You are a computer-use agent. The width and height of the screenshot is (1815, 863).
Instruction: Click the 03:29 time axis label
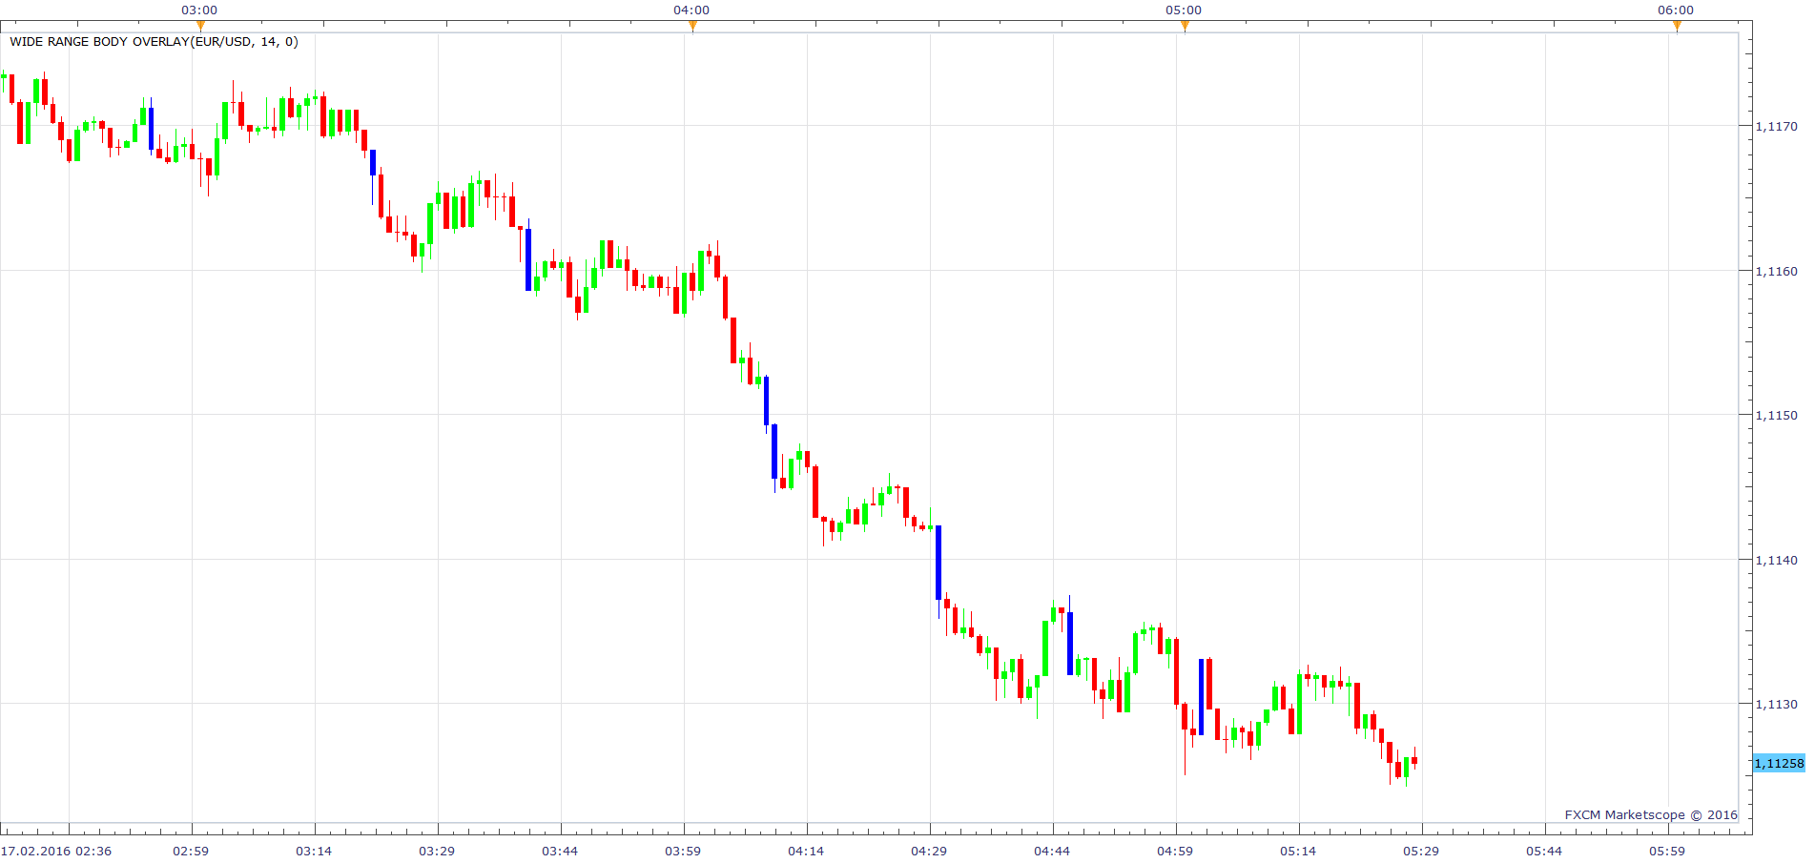(437, 851)
